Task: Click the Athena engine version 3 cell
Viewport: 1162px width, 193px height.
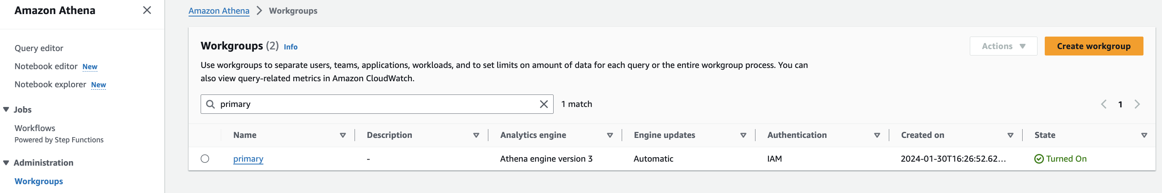Action: 546,159
